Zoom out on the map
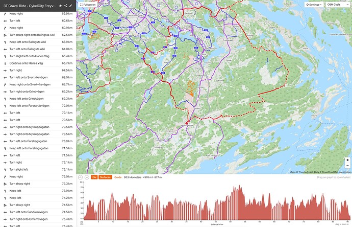352x227 pixels. click(347, 166)
